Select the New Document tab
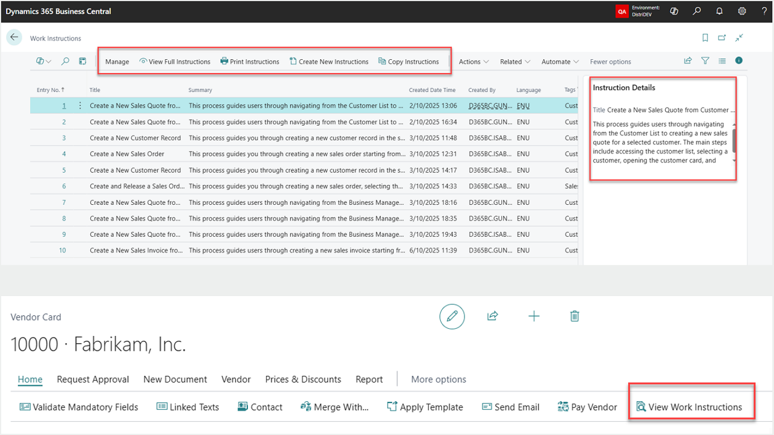 point(175,379)
